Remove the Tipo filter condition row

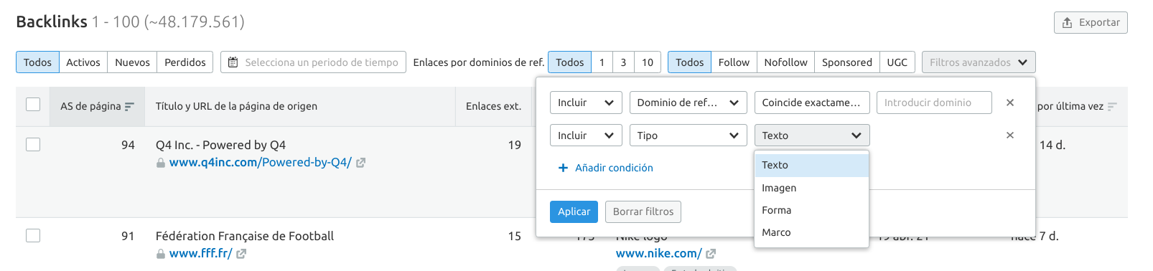point(1010,135)
